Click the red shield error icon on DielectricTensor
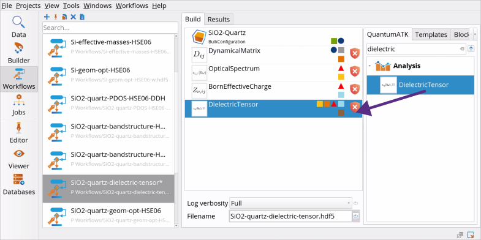Image resolution: width=481 pixels, height=240 pixels. tap(355, 107)
